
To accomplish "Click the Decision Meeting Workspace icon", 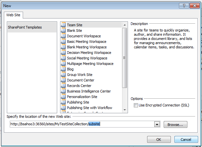I will (x=63, y=52).
